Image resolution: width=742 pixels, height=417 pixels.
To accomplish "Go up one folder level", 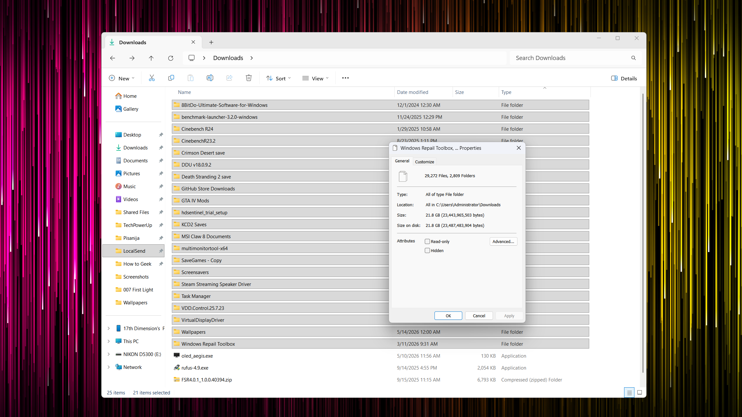I will point(151,58).
